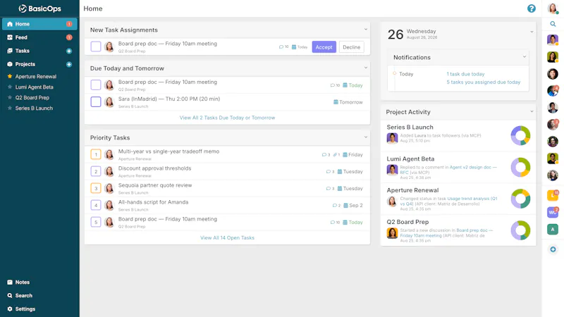
Task: Go to Home in the sidebar
Action: pos(39,24)
